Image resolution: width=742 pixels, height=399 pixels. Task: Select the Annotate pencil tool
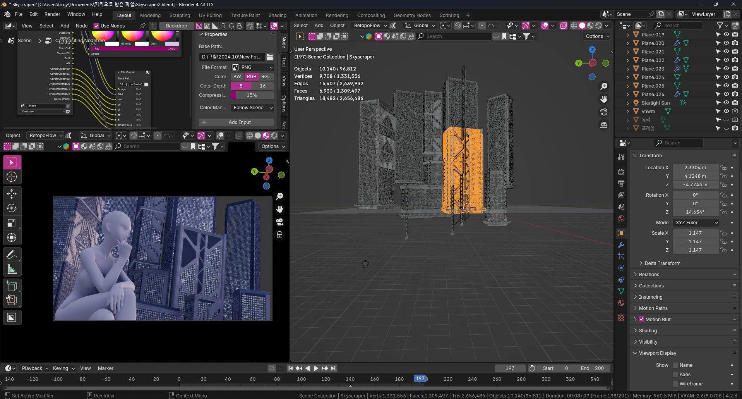click(x=12, y=255)
